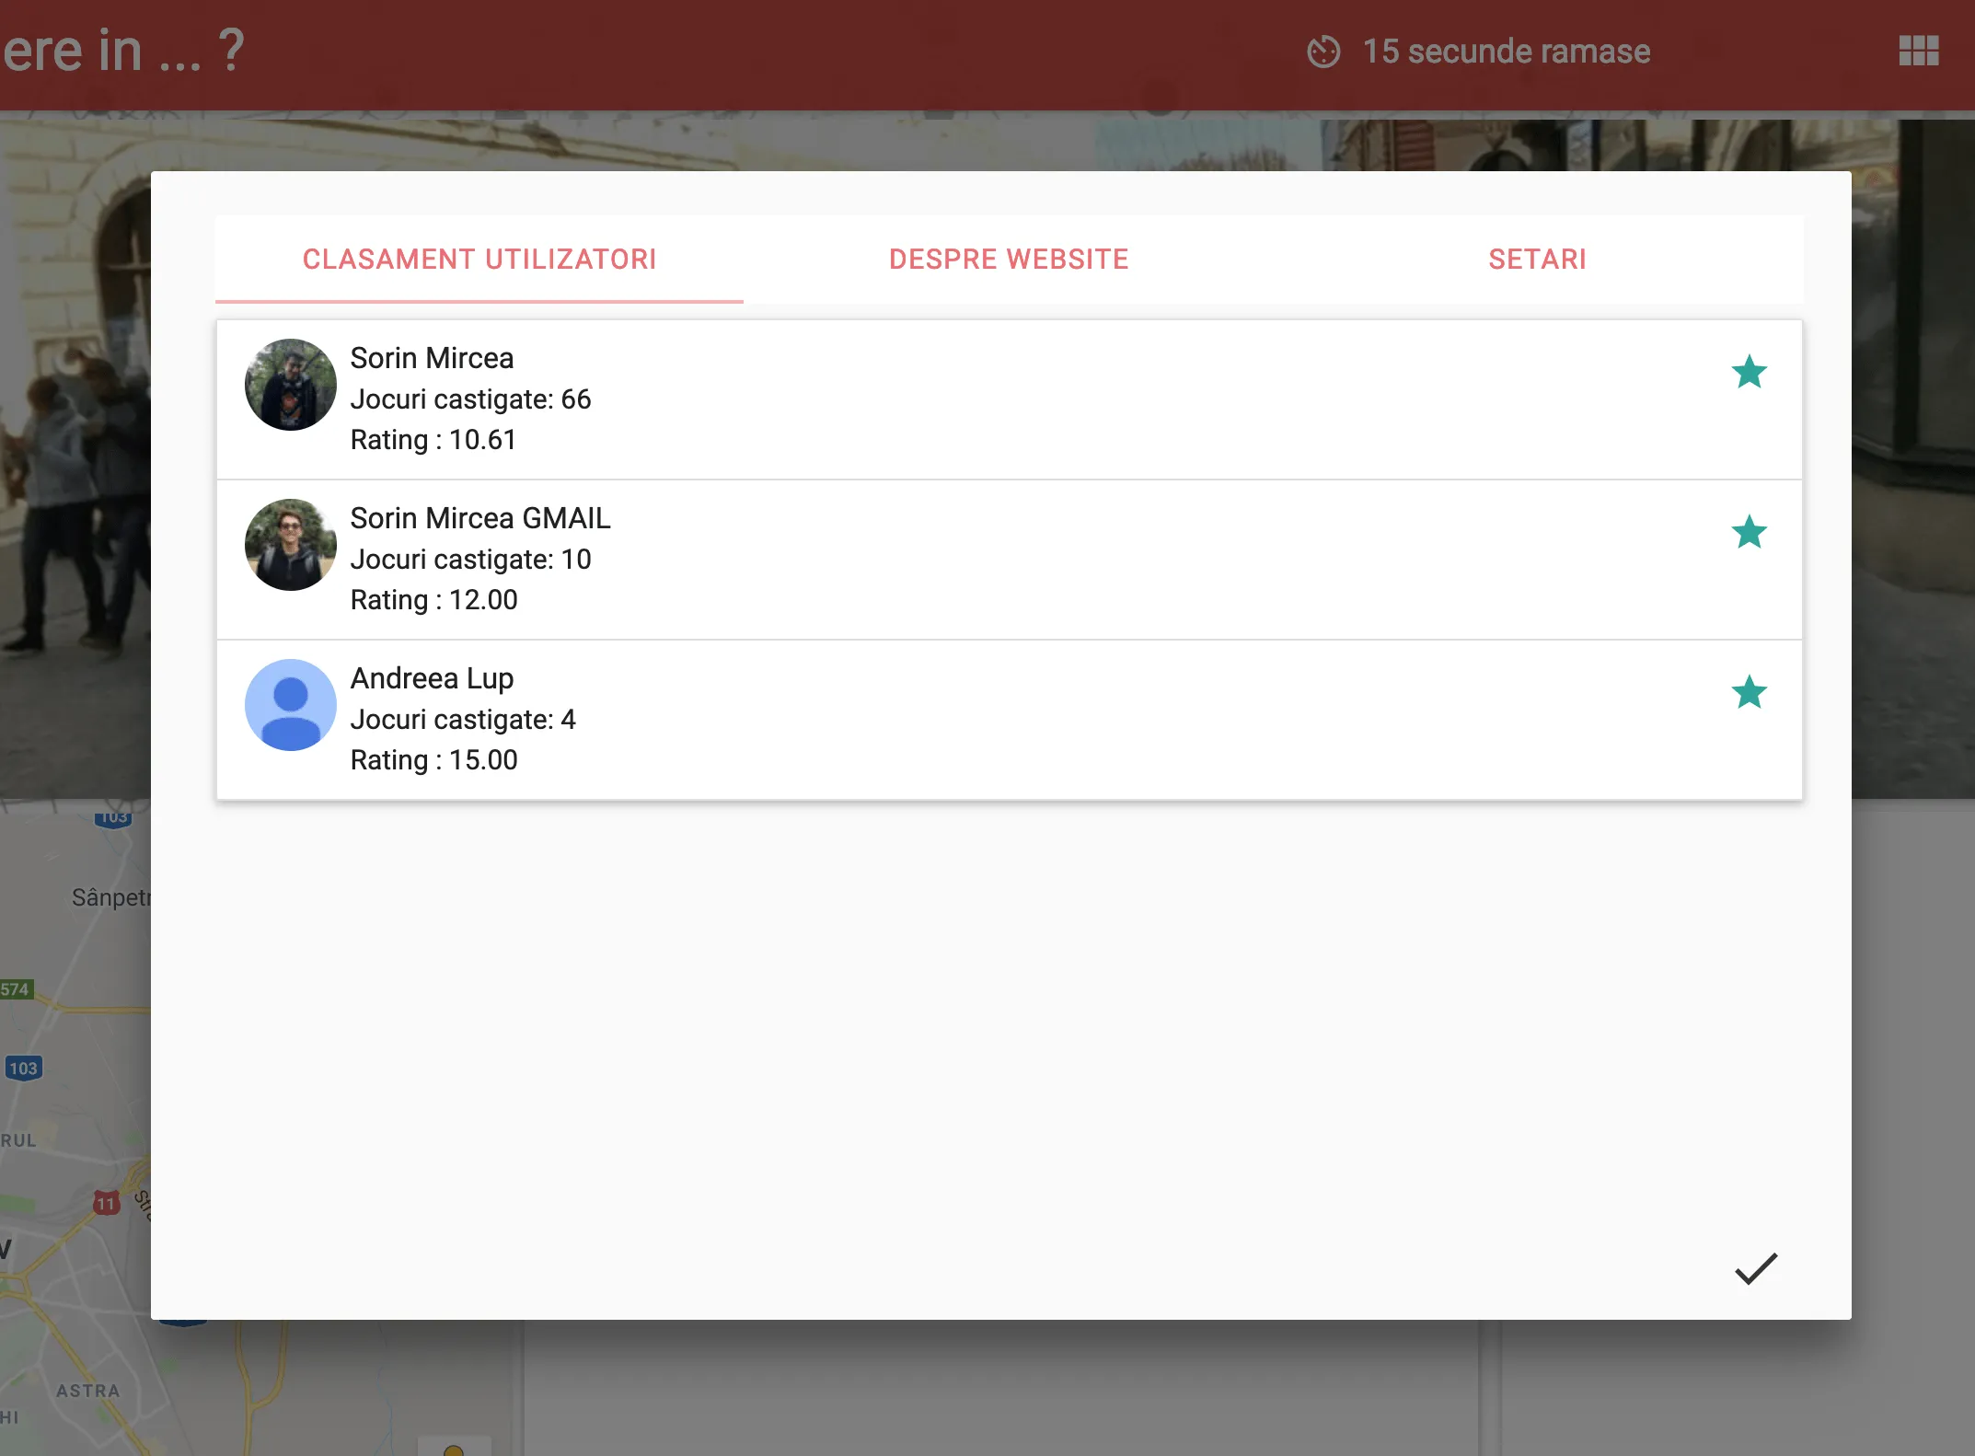The image size is (1975, 1456).
Task: Click the Sorin Mircea GMAIL name
Action: [480, 518]
